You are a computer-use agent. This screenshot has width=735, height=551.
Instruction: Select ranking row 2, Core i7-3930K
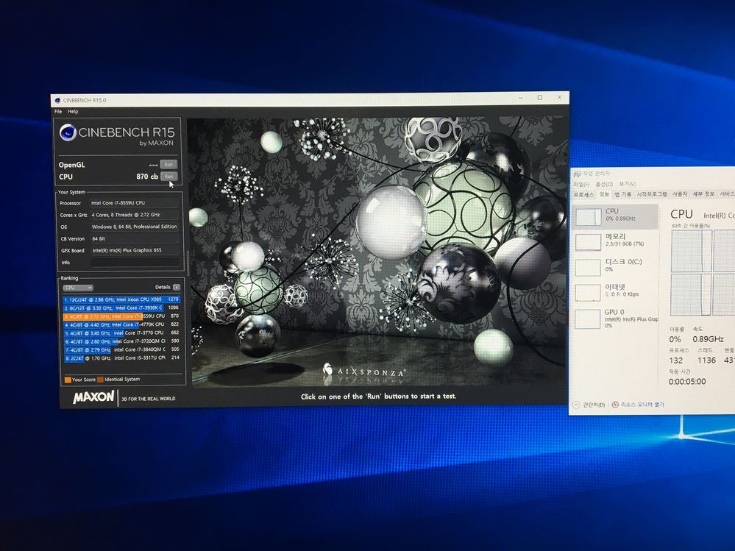121,308
